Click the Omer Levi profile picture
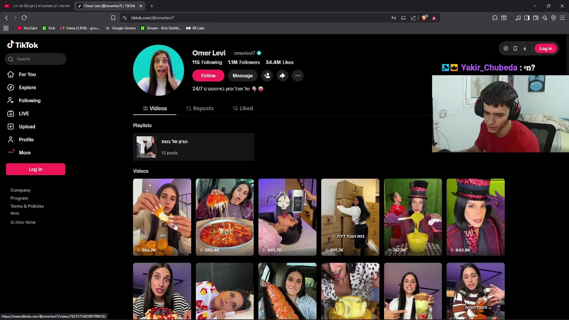 [x=158, y=70]
